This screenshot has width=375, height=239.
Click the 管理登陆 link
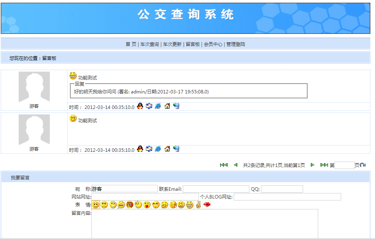pos(236,44)
